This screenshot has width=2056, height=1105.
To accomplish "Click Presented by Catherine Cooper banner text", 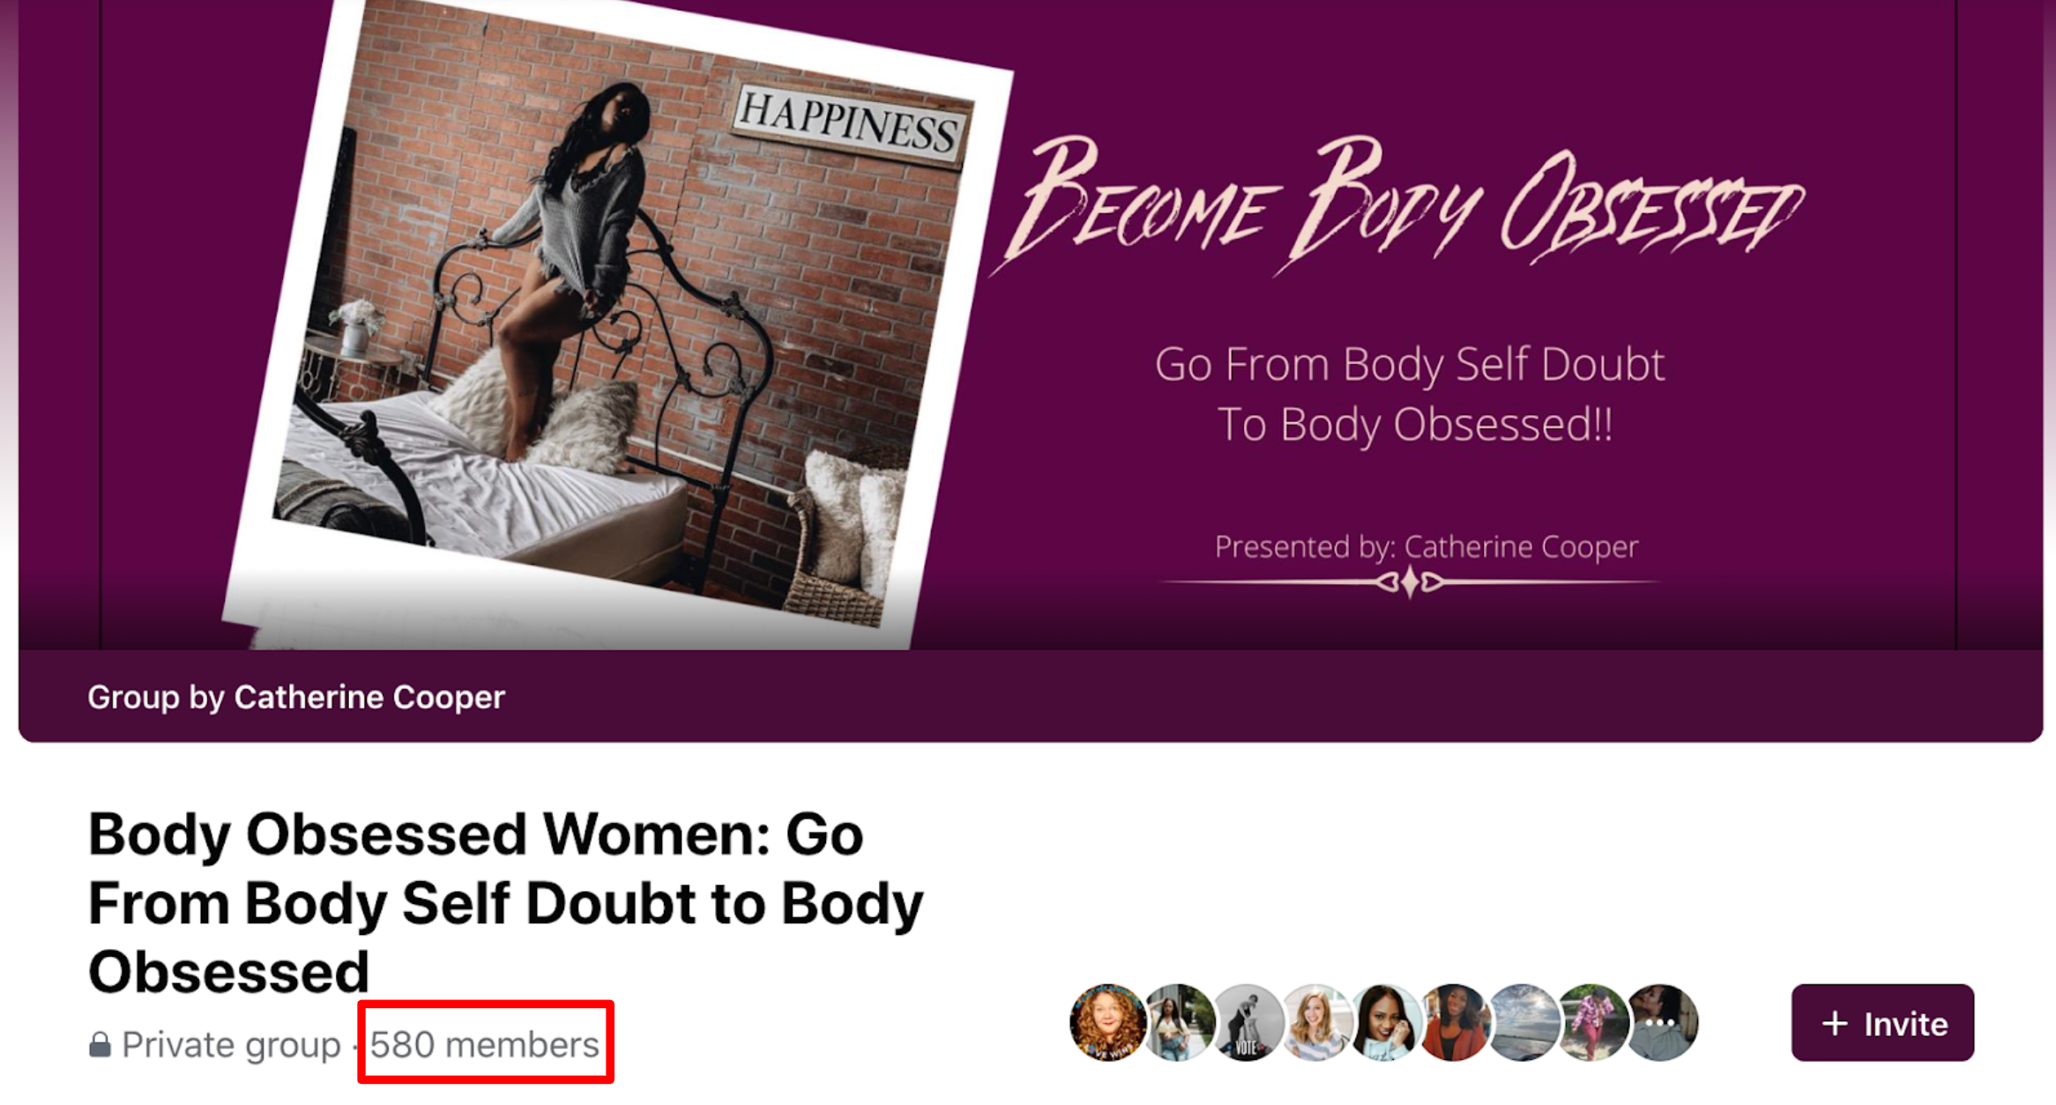I will (1427, 546).
